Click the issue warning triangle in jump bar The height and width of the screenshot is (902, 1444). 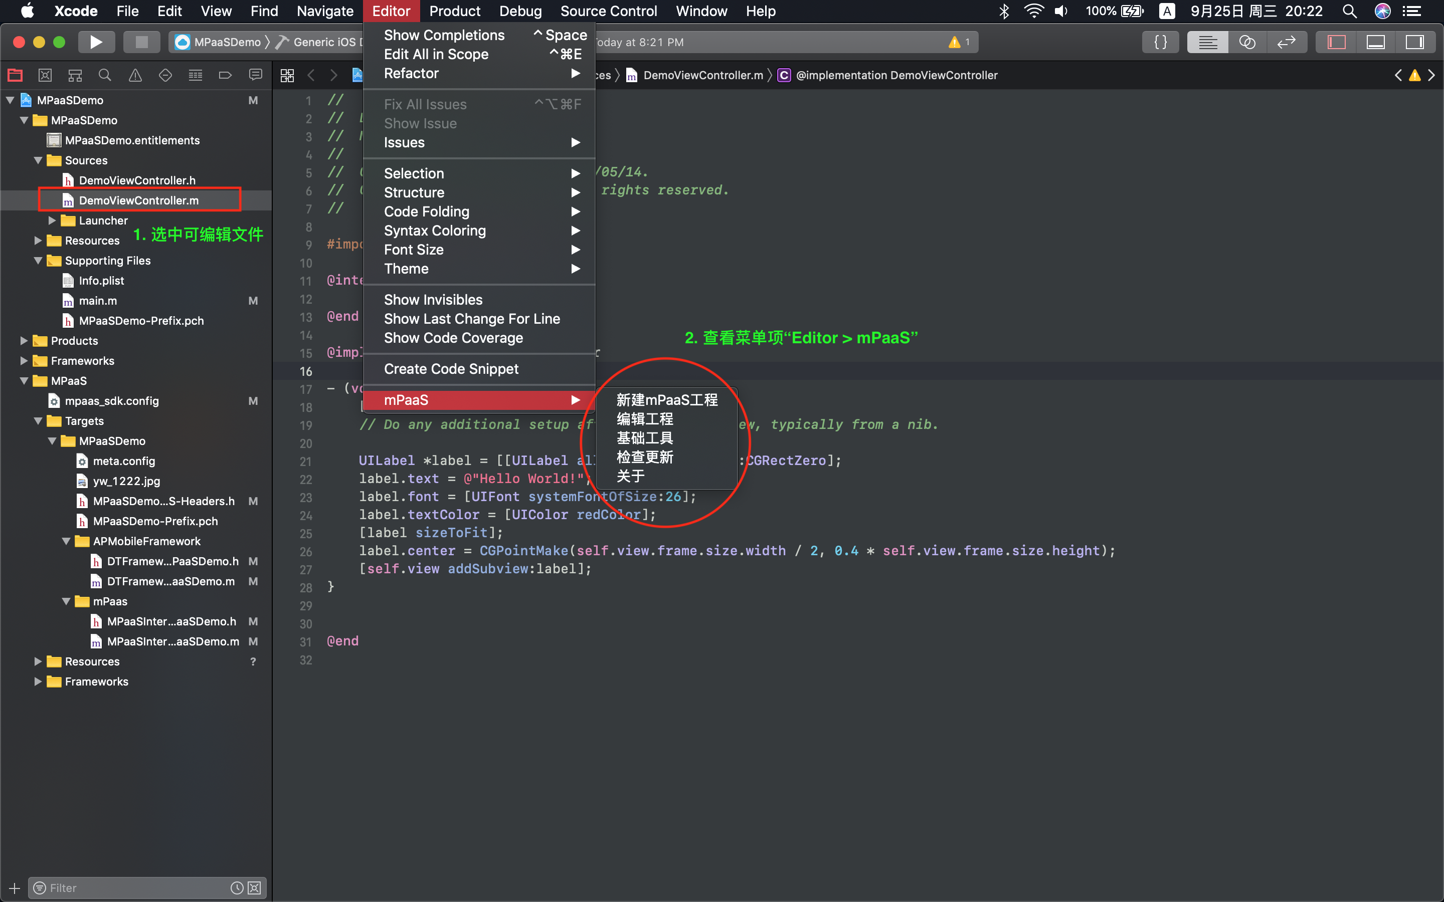point(1415,75)
